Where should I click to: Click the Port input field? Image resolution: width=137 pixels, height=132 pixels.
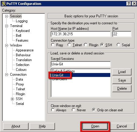(122, 34)
